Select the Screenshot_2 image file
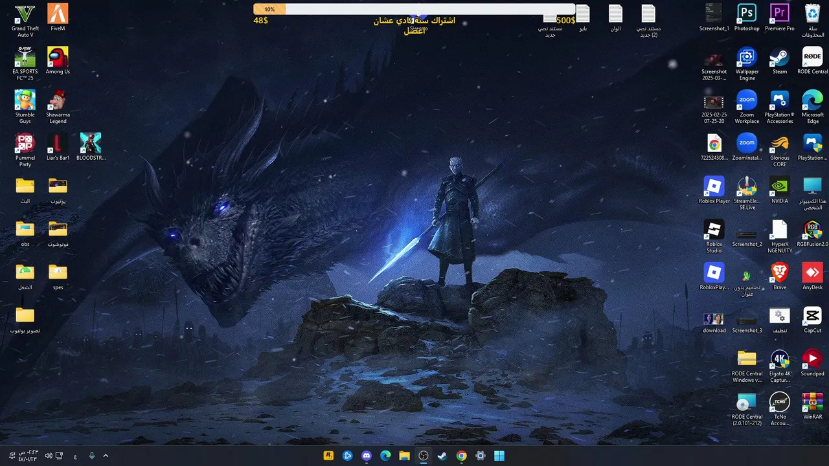The image size is (829, 466). [747, 236]
